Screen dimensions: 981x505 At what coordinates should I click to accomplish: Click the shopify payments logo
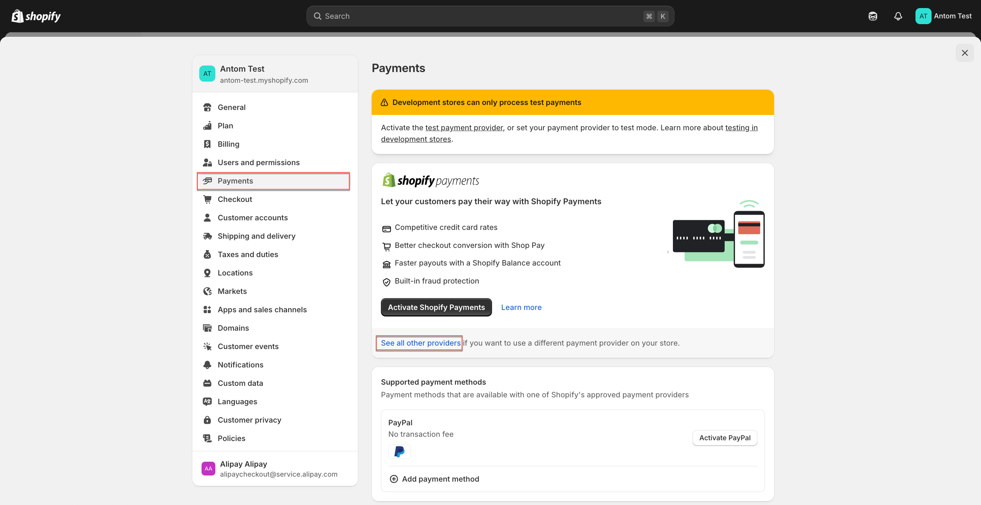[x=430, y=180]
